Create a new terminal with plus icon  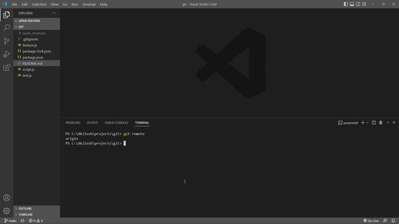click(363, 123)
